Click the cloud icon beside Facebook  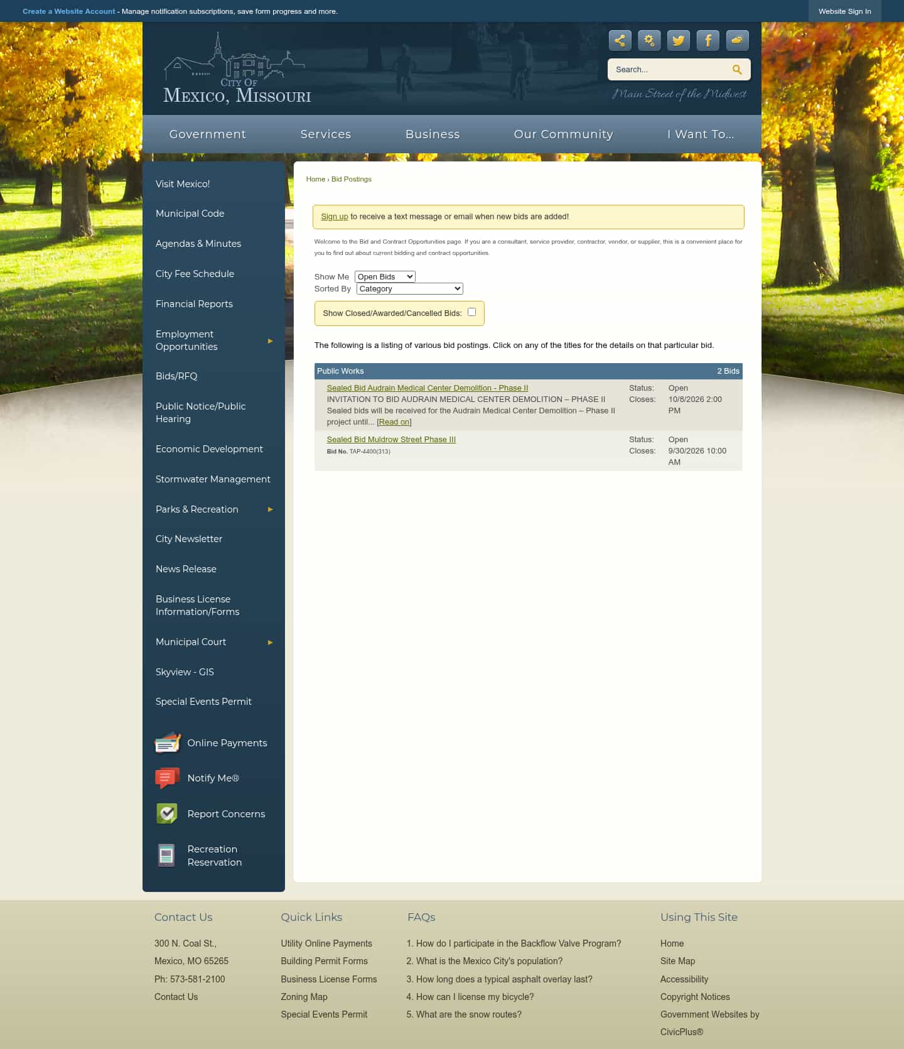[737, 41]
